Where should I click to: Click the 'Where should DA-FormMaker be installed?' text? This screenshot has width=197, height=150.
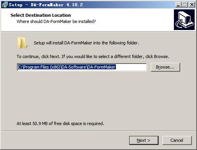pyautogui.click(x=56, y=21)
